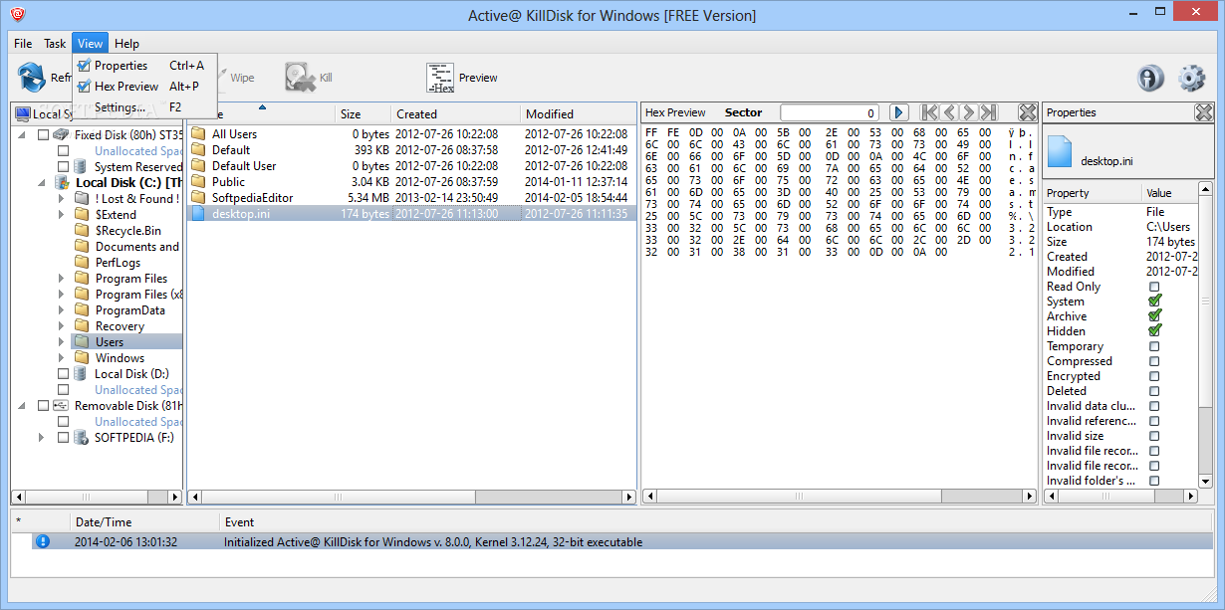Click the file list horizontal scrollbar

click(x=411, y=496)
